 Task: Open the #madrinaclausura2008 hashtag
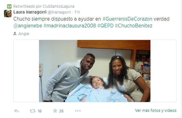coord(70,26)
